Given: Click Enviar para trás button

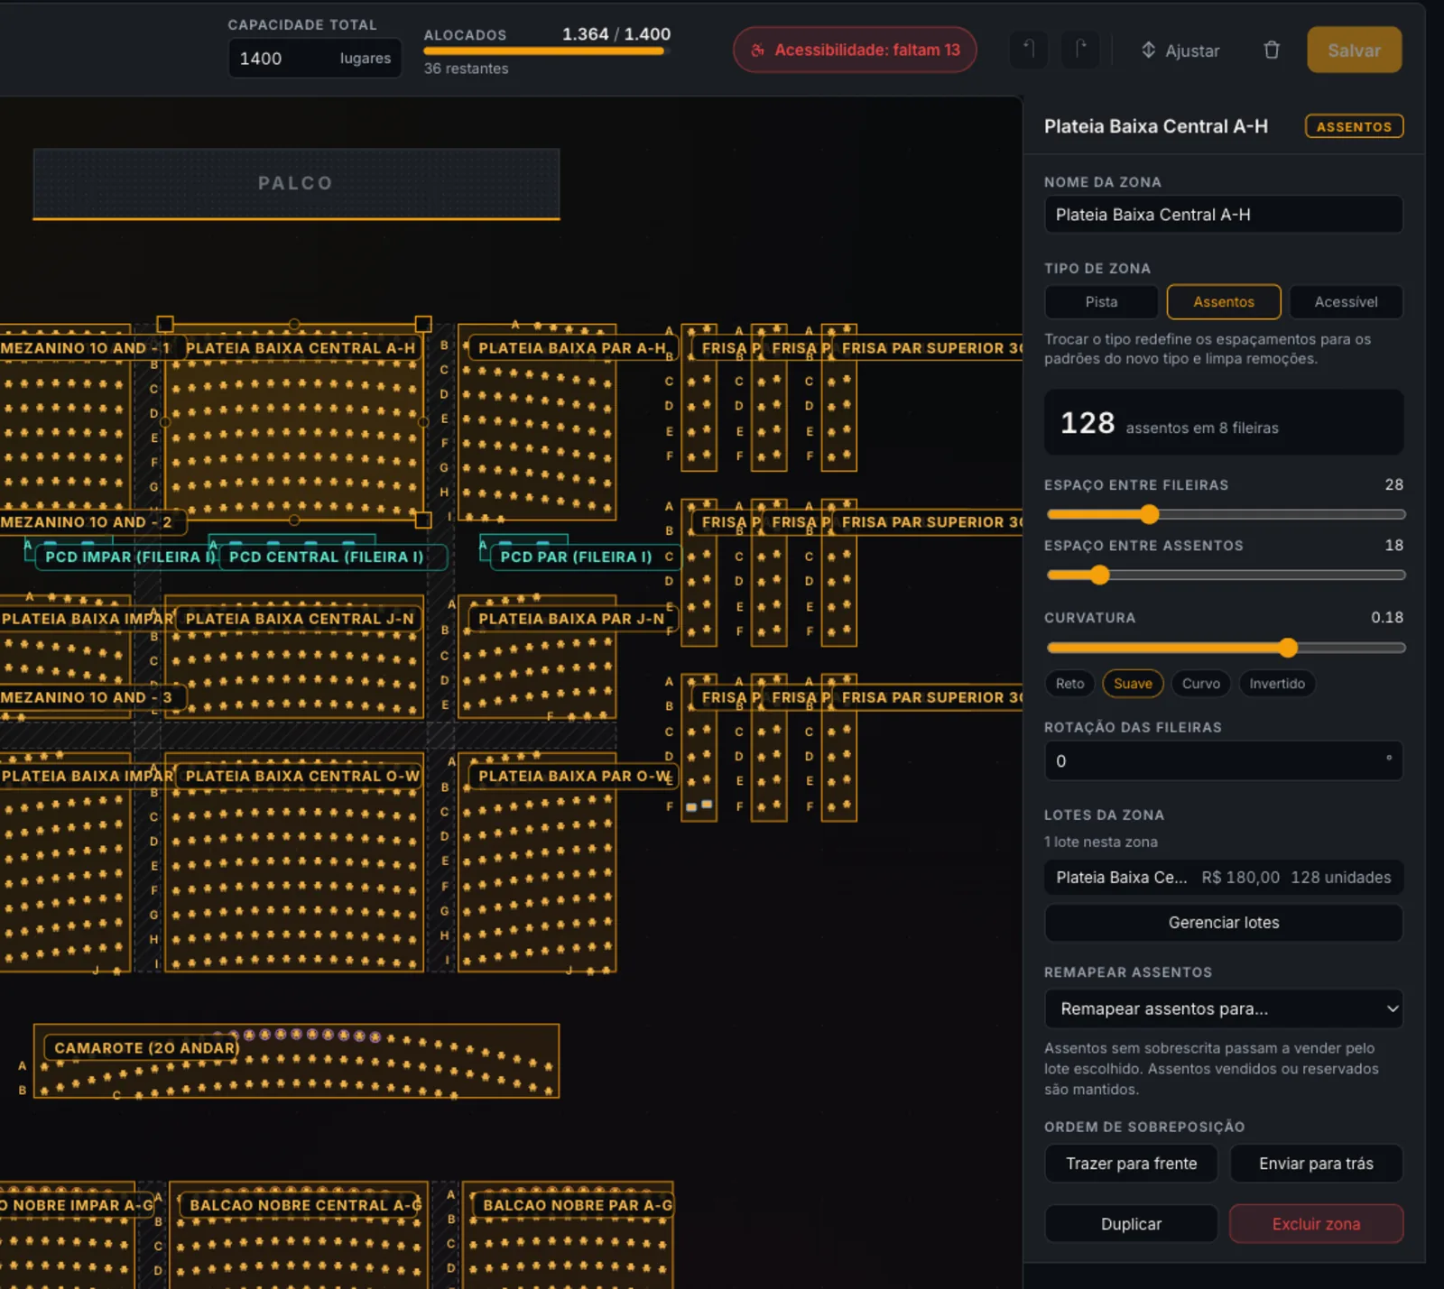Looking at the screenshot, I should pos(1316,1164).
